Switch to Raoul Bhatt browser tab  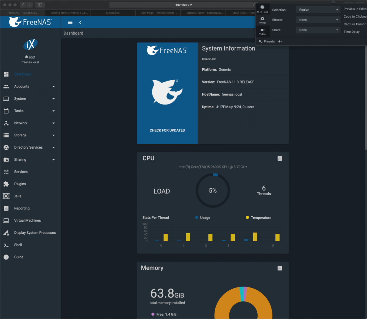(241, 13)
